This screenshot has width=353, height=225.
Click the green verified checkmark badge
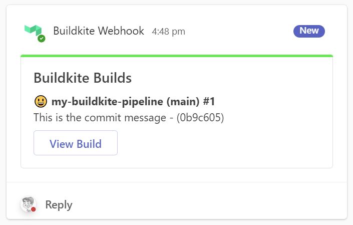[x=42, y=39]
